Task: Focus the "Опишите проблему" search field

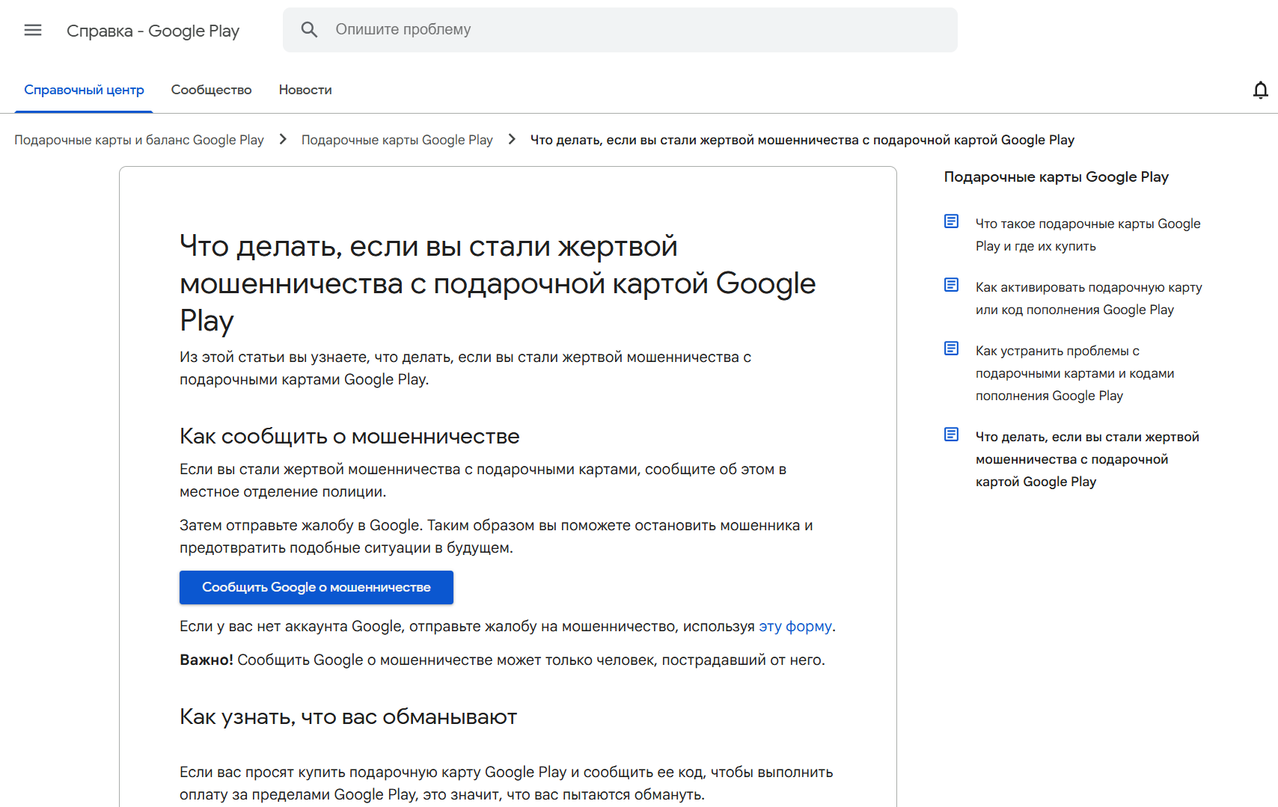Action: click(636, 30)
